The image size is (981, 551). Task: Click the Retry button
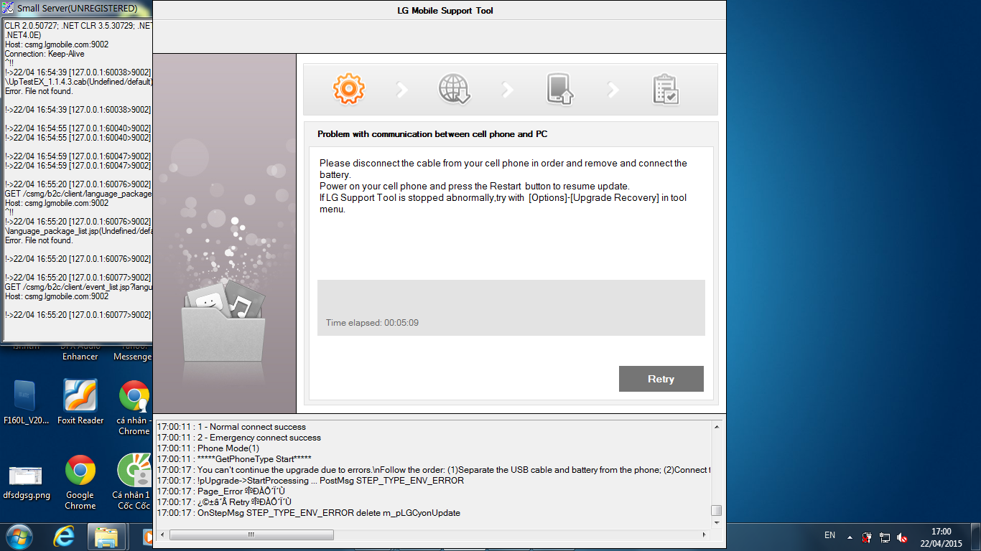(661, 379)
